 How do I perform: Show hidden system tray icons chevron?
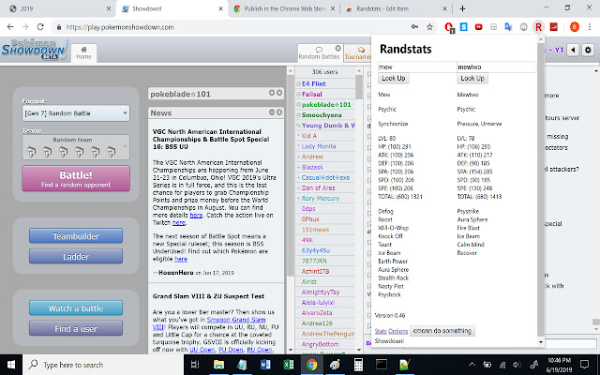(x=472, y=365)
